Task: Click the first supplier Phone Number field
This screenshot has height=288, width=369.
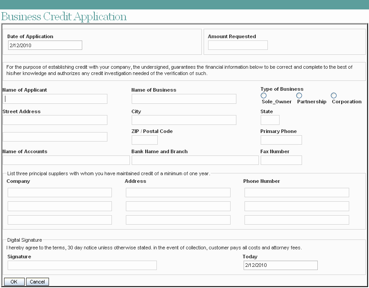Action: (x=297, y=192)
